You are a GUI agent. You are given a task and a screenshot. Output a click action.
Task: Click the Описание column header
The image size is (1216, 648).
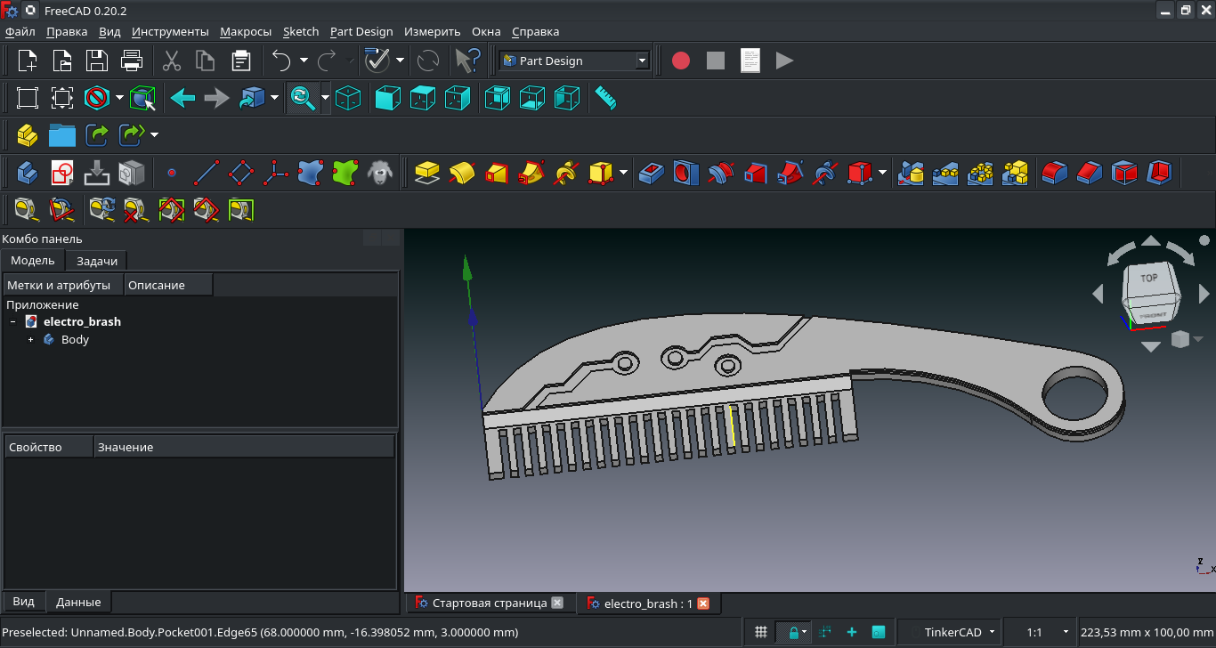168,285
